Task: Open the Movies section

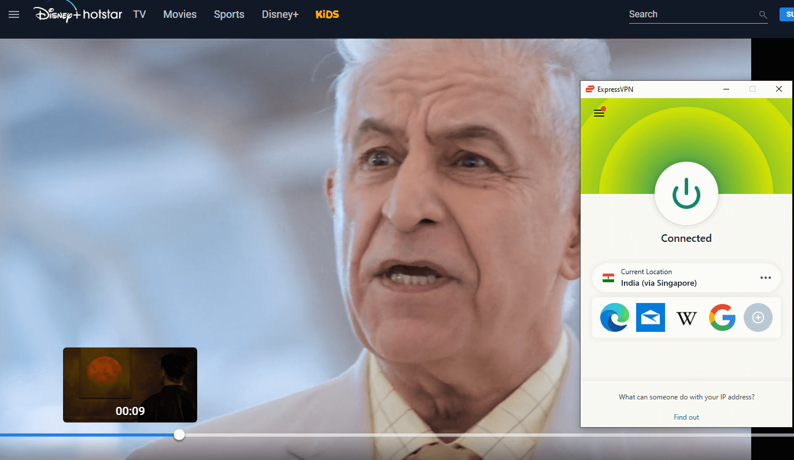Action: [180, 14]
